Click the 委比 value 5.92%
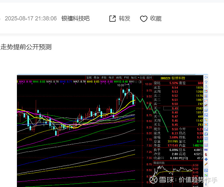Viewport: 224px width, 187px height. pyautogui.click(x=174, y=83)
